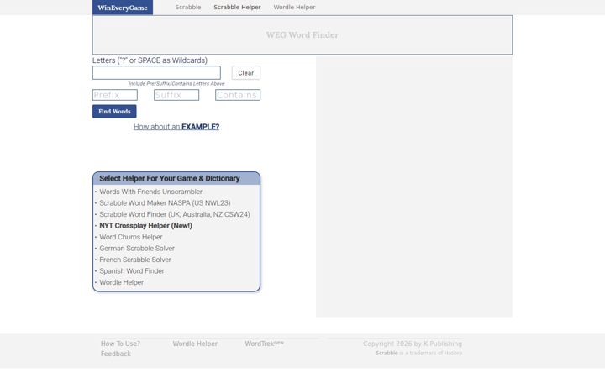
Task: Open the How To Use footer link
Action: point(120,344)
